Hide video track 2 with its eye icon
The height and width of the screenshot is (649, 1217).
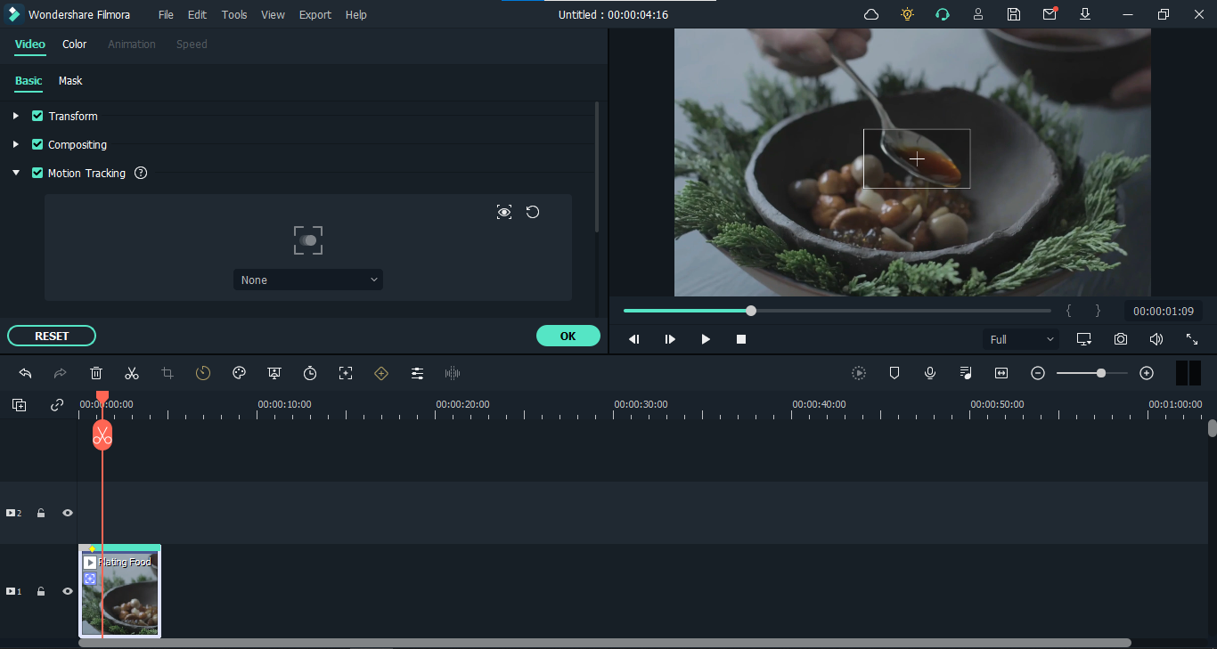click(68, 513)
